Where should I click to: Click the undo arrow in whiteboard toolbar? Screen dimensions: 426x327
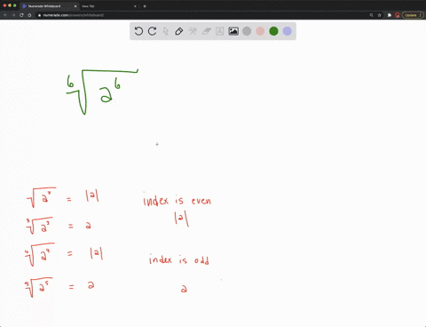[x=138, y=31]
